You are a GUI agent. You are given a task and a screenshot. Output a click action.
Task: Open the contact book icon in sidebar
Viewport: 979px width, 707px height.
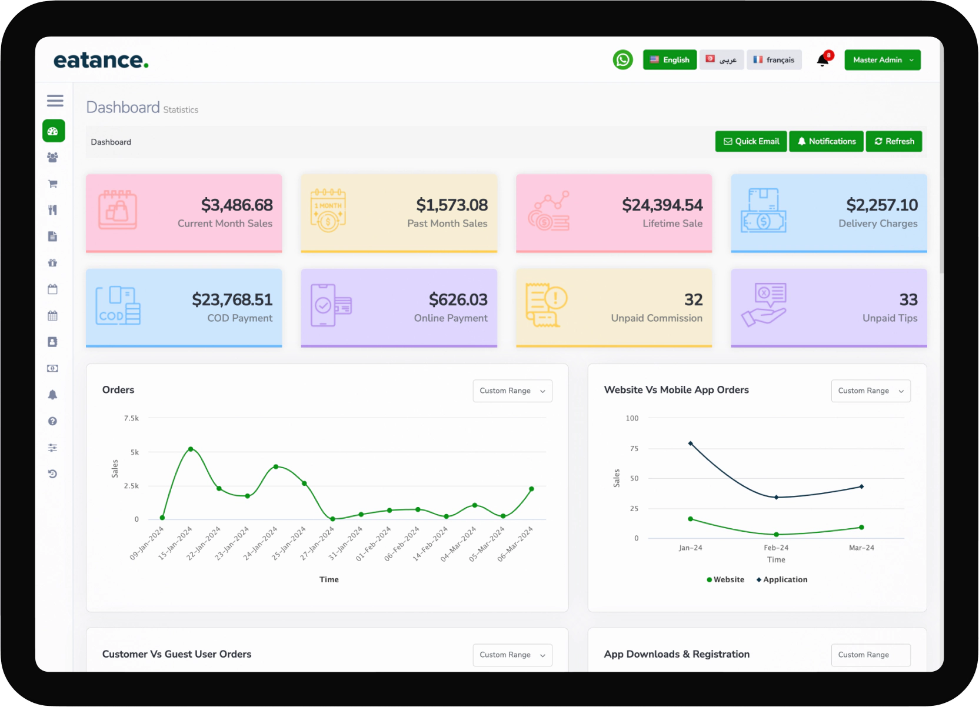click(x=53, y=342)
